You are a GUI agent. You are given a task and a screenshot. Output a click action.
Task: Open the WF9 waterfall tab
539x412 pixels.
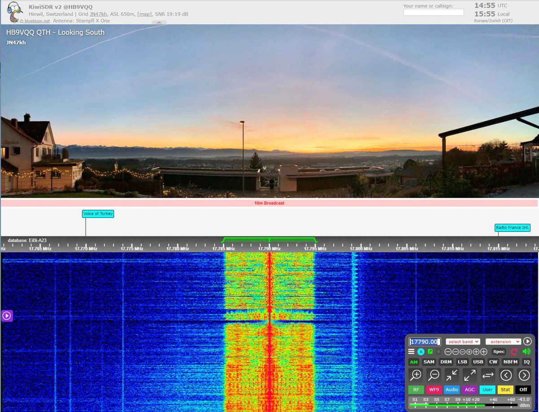click(x=433, y=390)
